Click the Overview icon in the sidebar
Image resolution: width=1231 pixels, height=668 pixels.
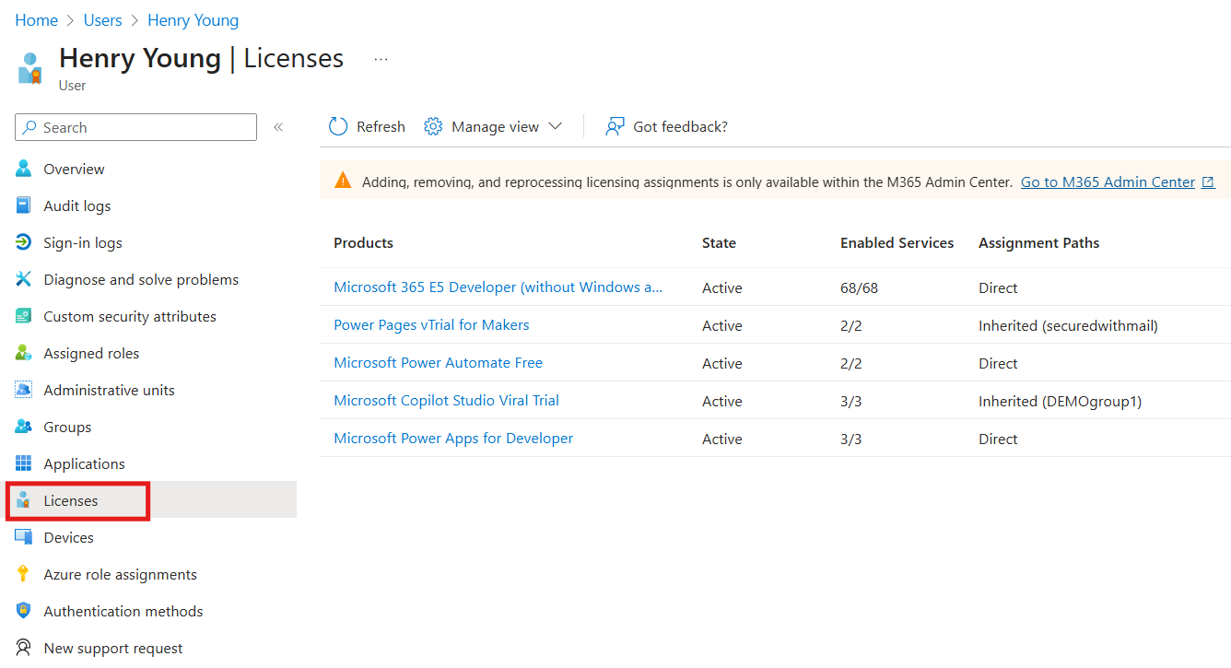23,169
